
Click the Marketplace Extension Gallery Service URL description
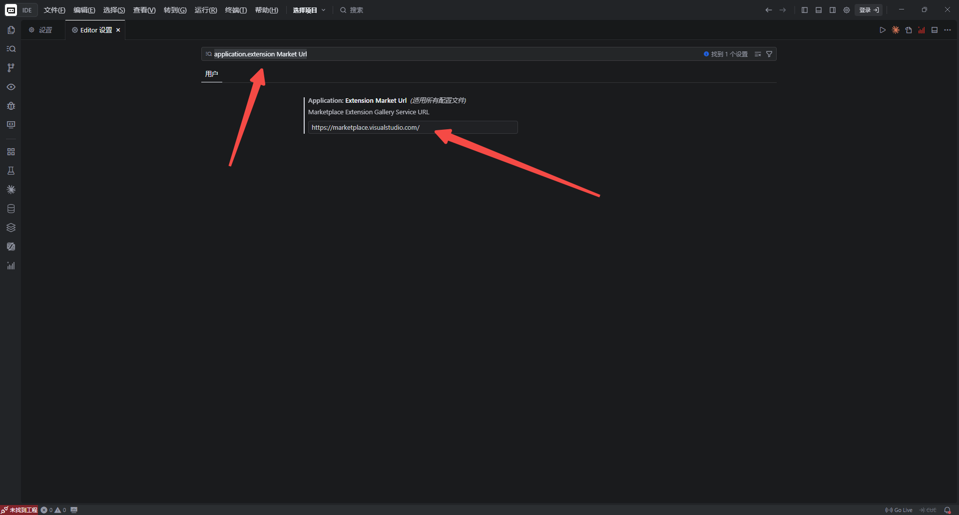click(369, 112)
